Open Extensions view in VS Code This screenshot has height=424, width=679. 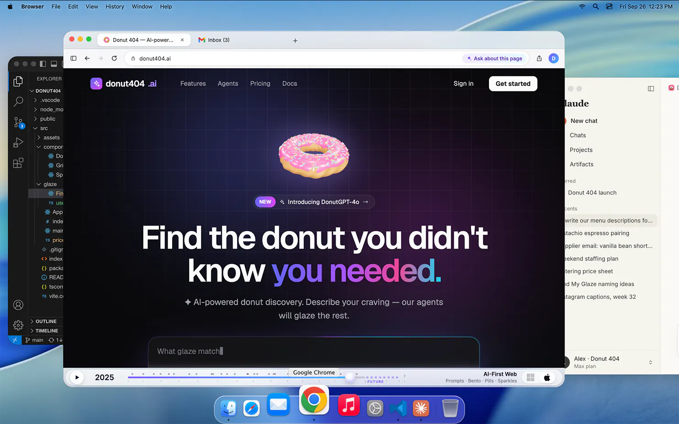coord(18,163)
